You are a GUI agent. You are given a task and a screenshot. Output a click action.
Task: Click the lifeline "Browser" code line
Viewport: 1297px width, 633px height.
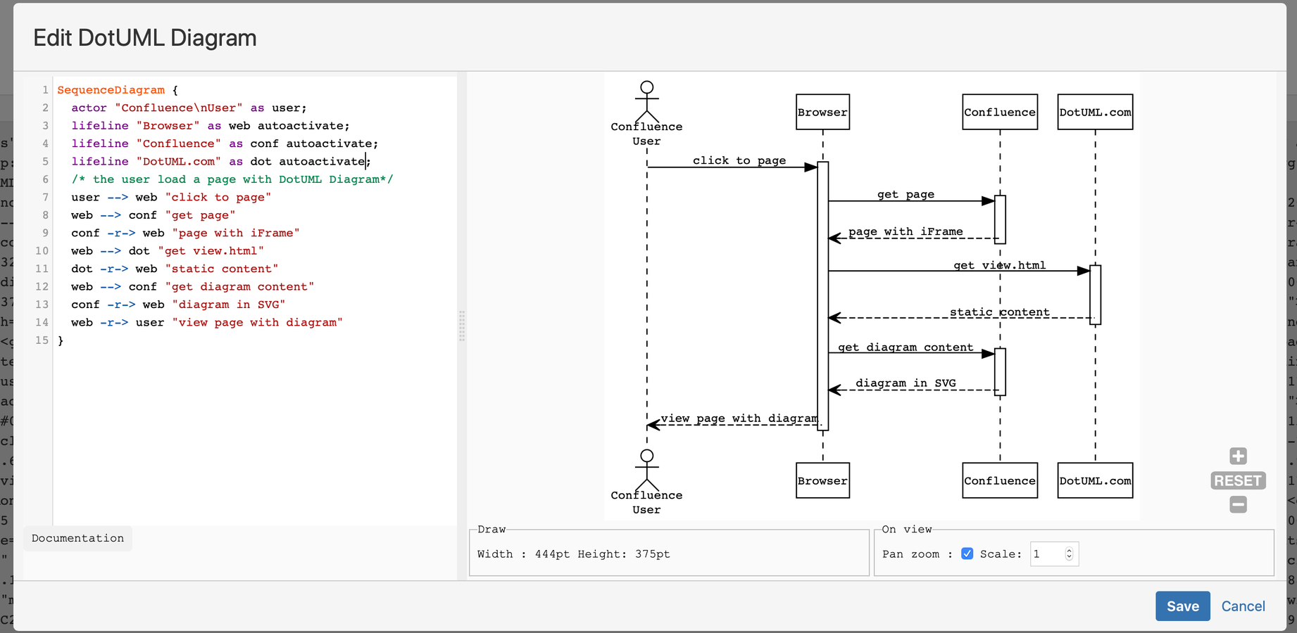[x=211, y=126]
